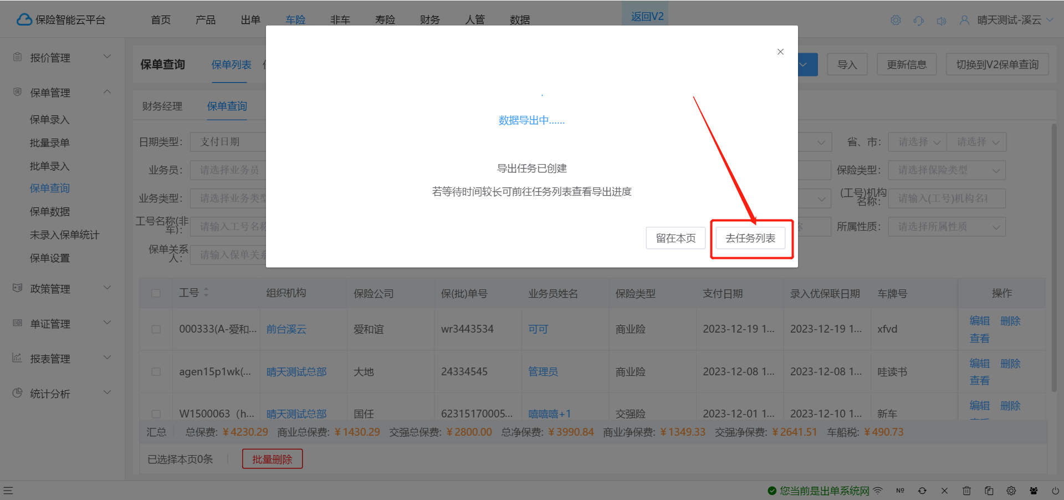Viewport: 1064px width, 500px height.
Task: Check the row W1500063 checkbox
Action: pyautogui.click(x=156, y=414)
